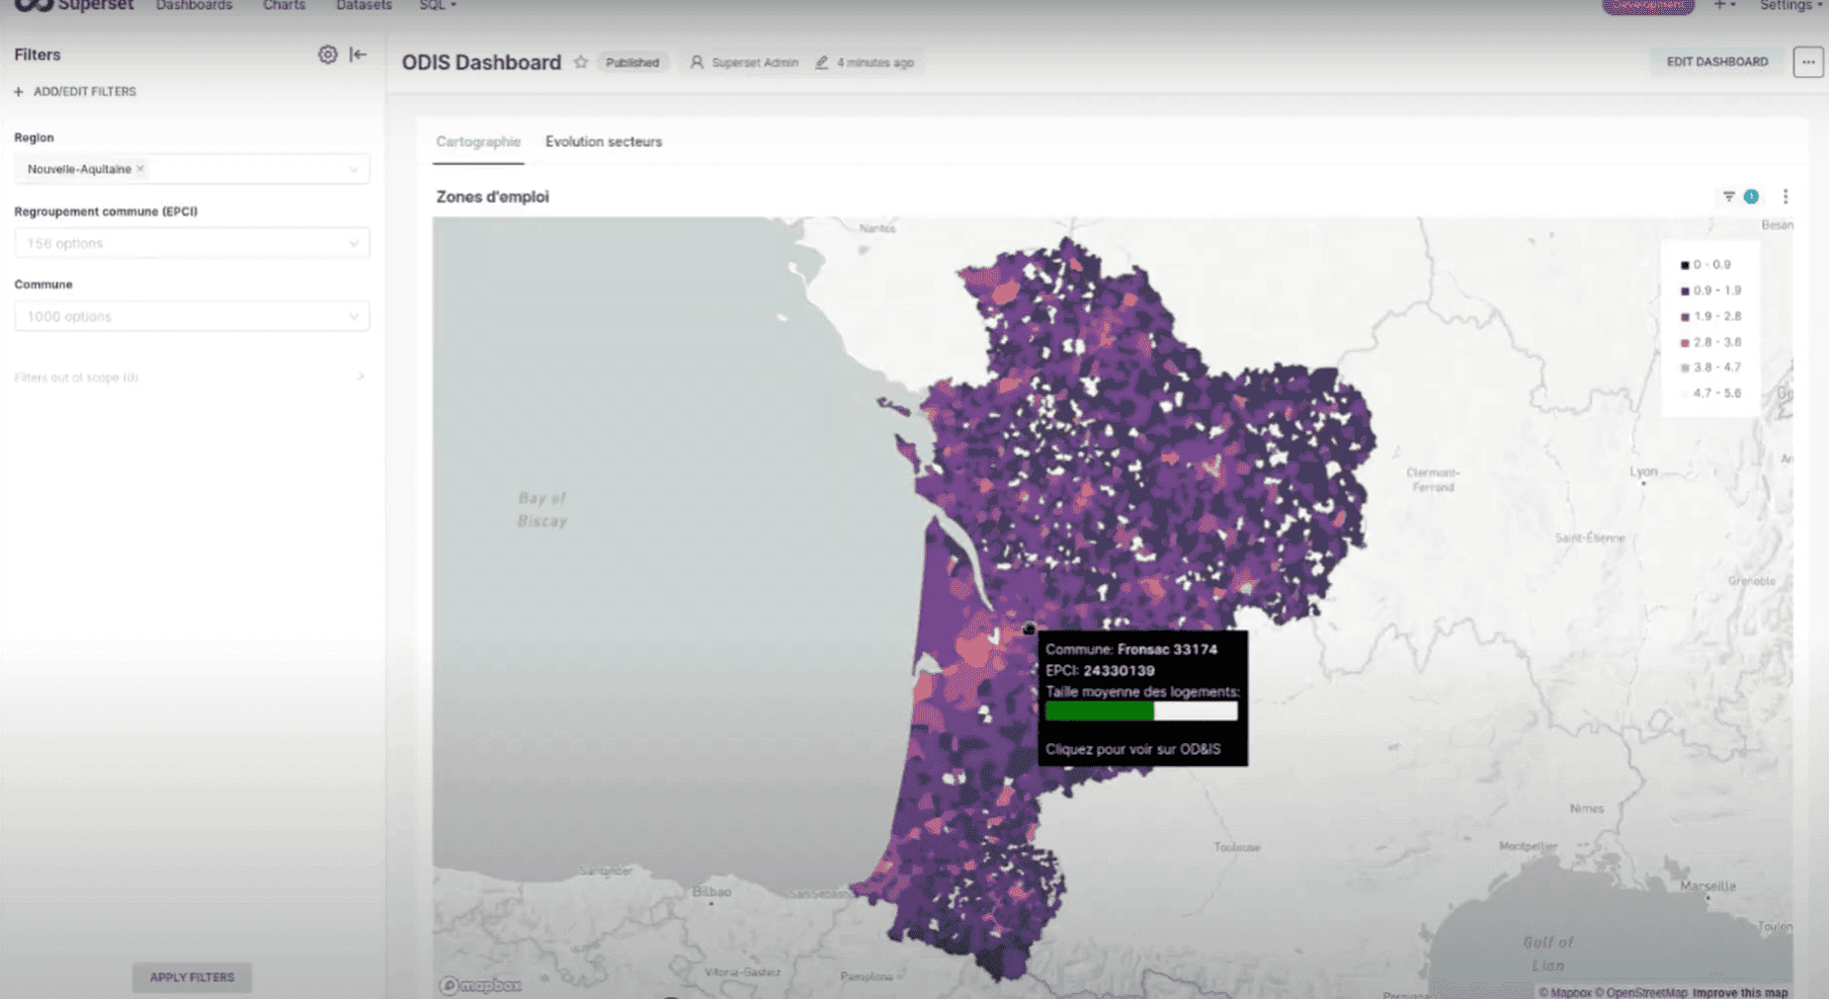Screen dimensions: 1829x999
Task: Collapse the Filters sidebar panel
Action: coord(358,55)
